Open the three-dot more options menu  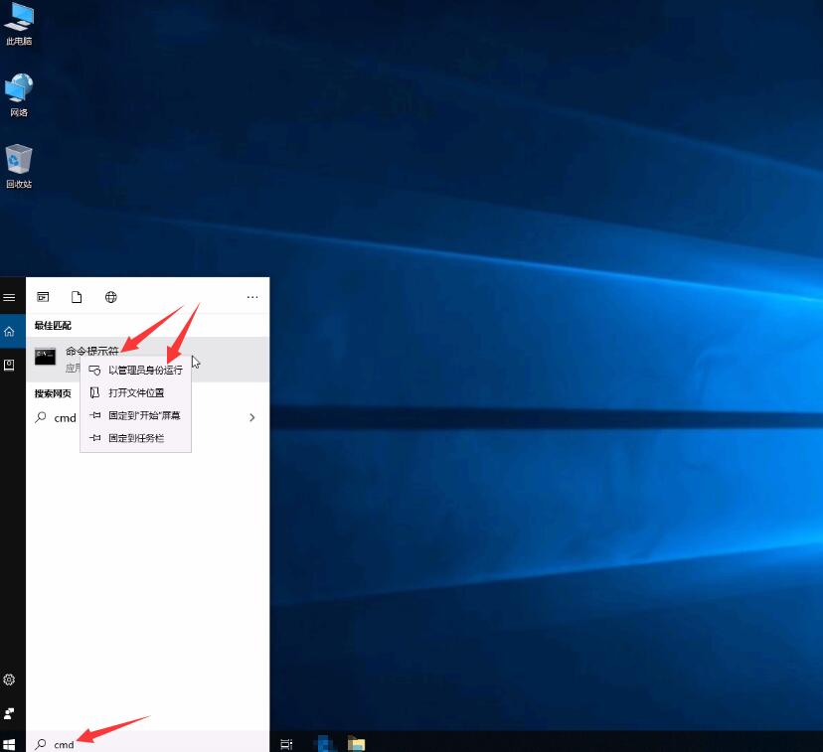tap(251, 296)
